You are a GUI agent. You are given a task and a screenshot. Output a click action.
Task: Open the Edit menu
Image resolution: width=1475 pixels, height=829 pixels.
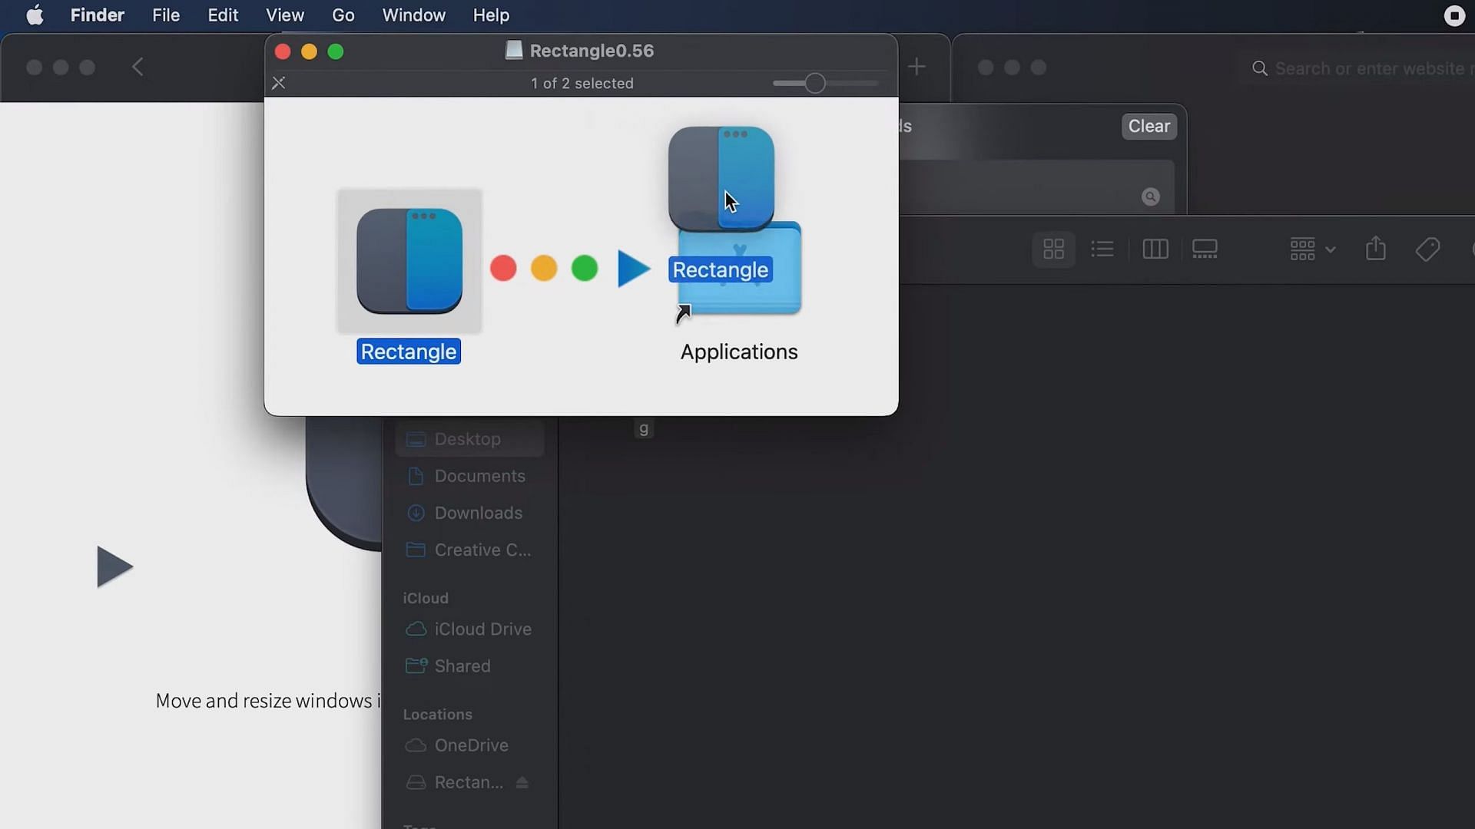tap(223, 15)
